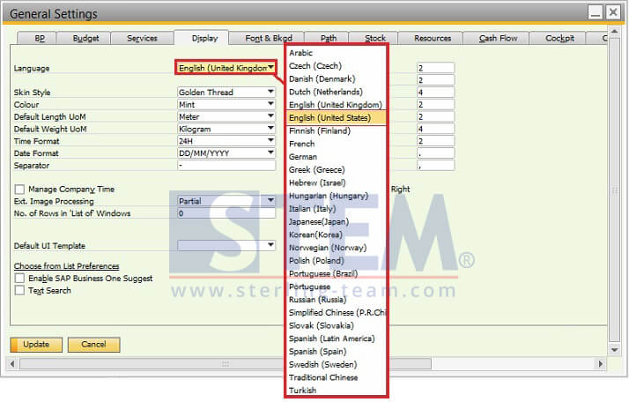This screenshot has height=402, width=629.
Task: Open the Stock tab
Action: point(374,38)
